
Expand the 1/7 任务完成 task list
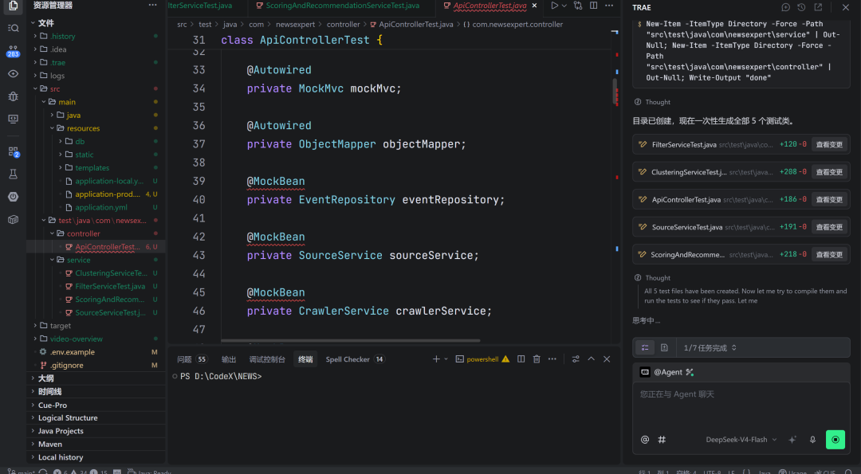click(710, 348)
